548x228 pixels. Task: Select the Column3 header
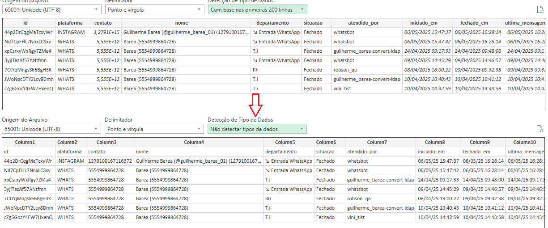pyautogui.click(x=110, y=143)
